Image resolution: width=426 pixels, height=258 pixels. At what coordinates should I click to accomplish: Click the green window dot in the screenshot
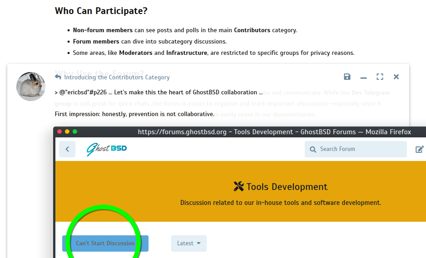tap(75, 131)
